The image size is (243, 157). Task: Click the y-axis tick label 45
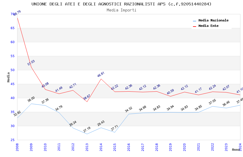point(13,84)
